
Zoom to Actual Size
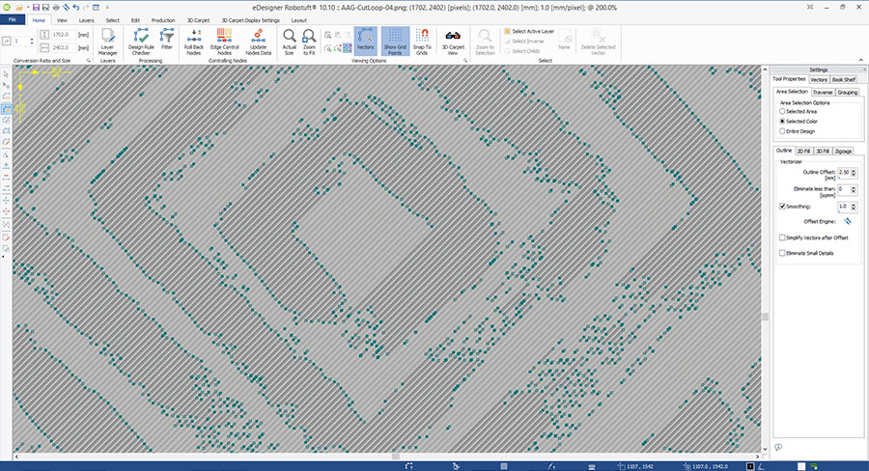click(290, 42)
